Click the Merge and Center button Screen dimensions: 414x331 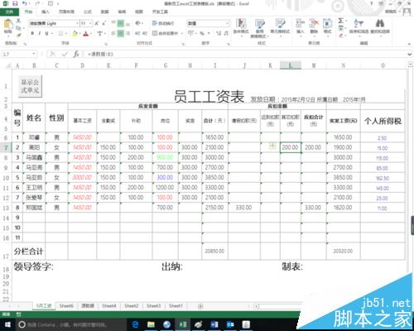coord(165,33)
